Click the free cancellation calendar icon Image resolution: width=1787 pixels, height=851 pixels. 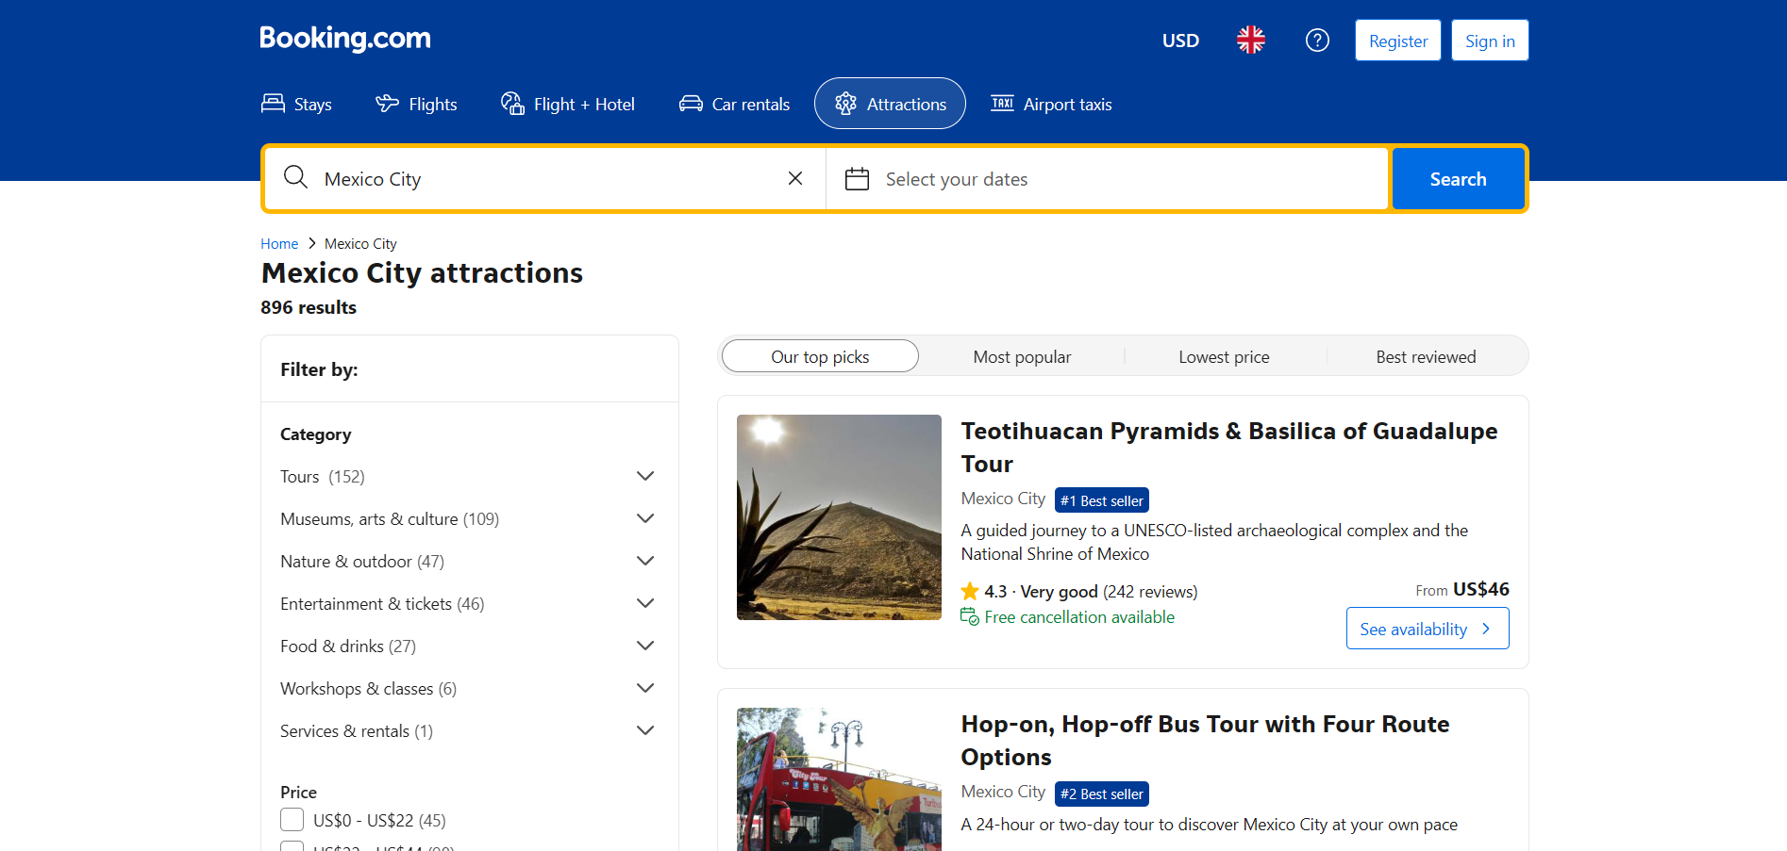click(970, 616)
